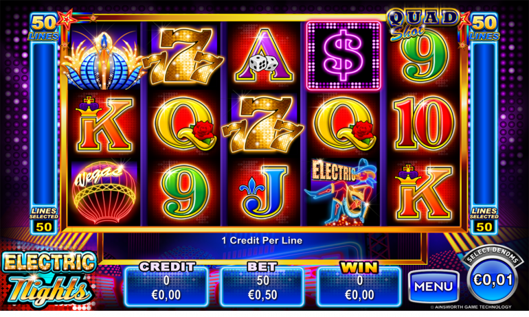Click the left blue lines meter bar
The width and height of the screenshot is (529, 317).
(44, 124)
